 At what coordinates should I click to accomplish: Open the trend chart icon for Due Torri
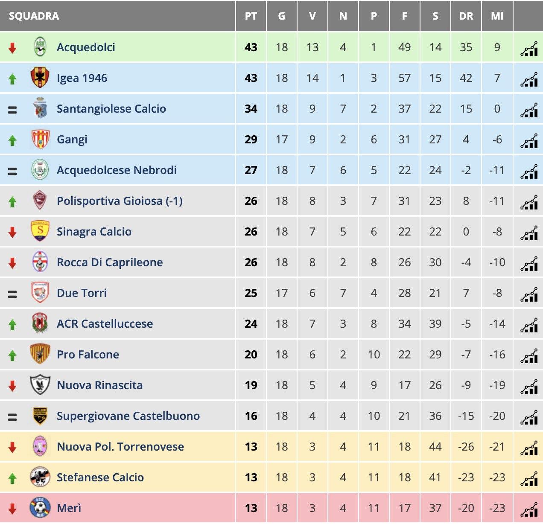(529, 294)
